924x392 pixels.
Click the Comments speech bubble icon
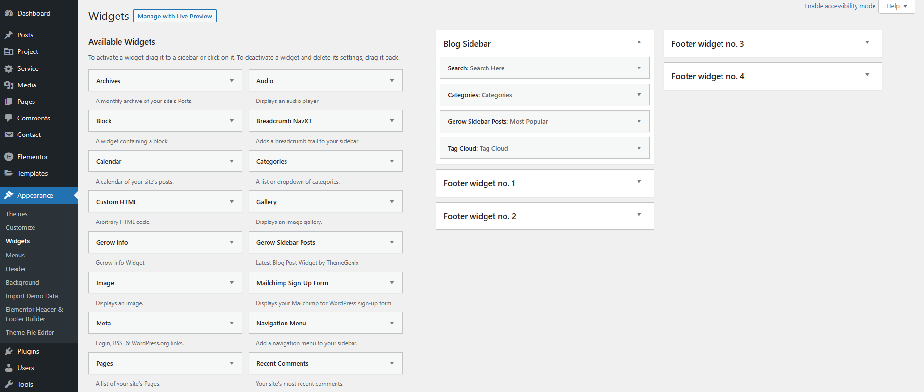(9, 118)
